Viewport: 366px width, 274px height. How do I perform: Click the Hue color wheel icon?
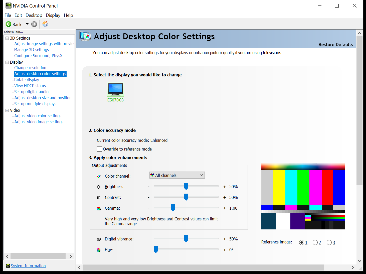click(x=99, y=250)
